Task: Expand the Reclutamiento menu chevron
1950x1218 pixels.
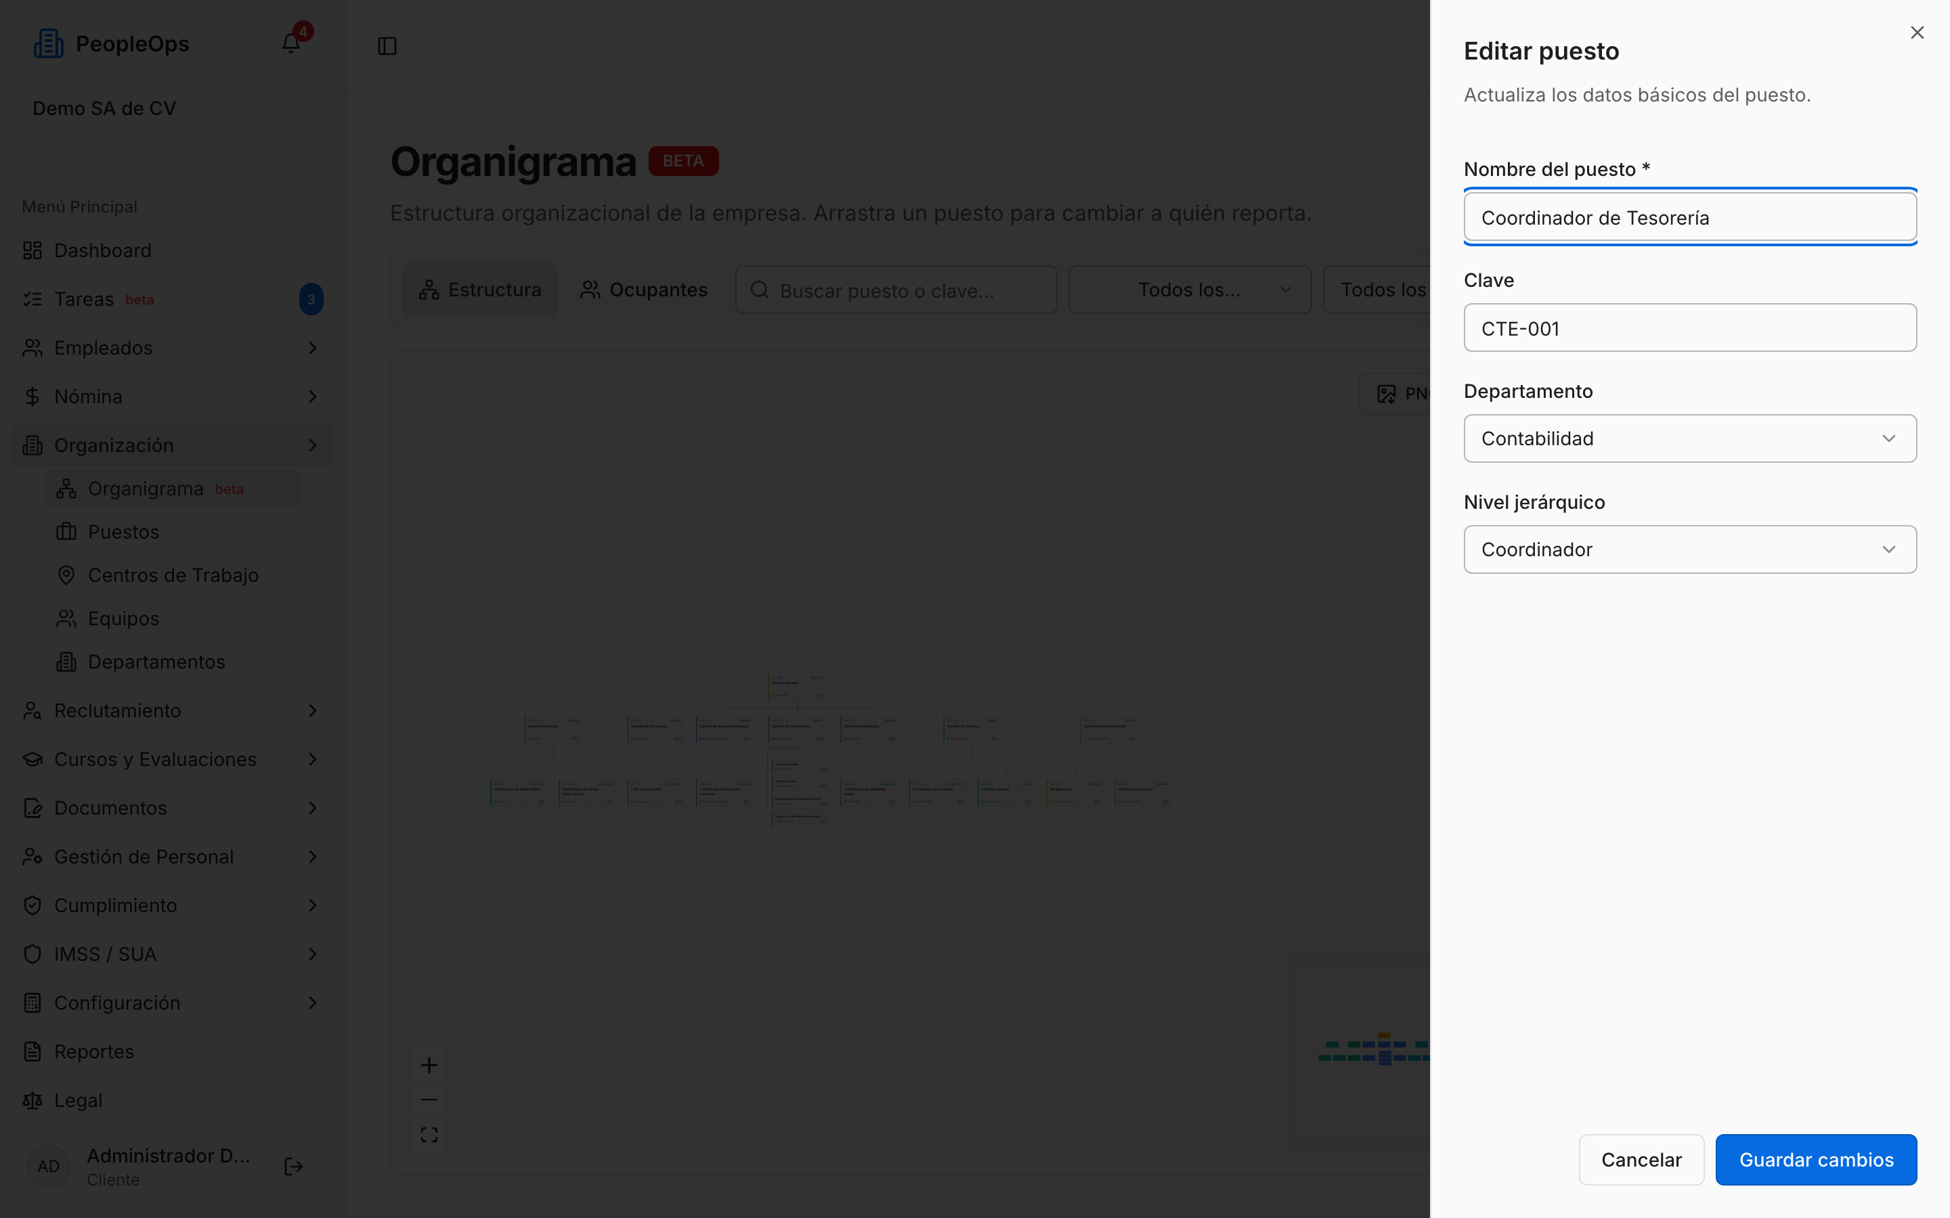Action: (x=313, y=710)
